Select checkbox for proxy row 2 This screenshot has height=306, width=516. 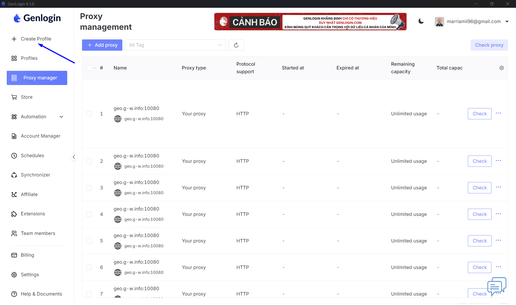pos(89,161)
